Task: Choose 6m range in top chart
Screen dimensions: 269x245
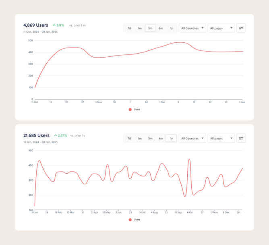Action: coord(161,28)
